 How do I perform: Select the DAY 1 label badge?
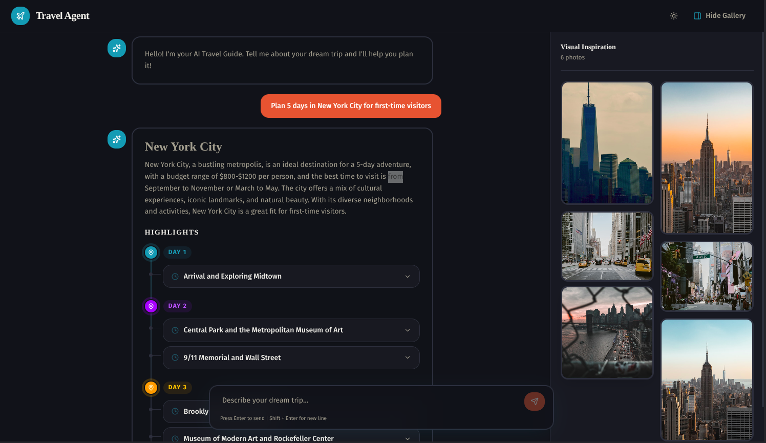177,252
